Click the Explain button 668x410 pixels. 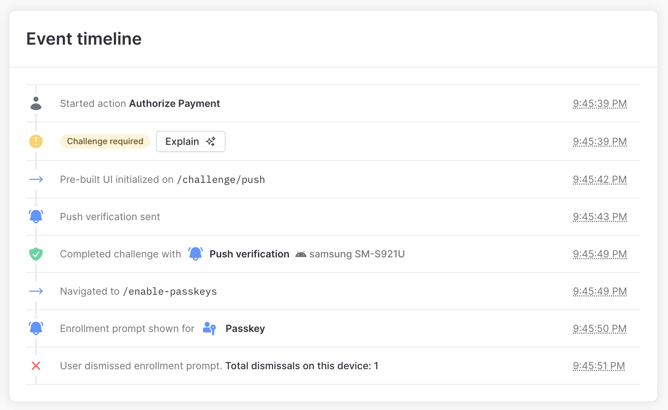click(x=191, y=141)
